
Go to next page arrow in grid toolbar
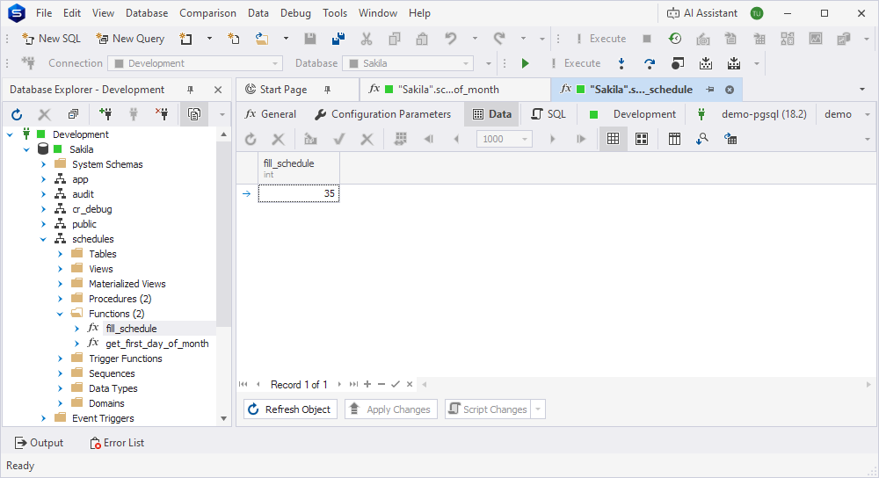coord(553,139)
